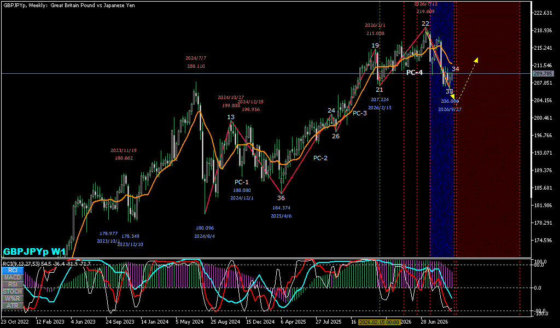Click the RCI(9,13,27,53) indicator values label
The width and height of the screenshot is (560, 328).
tap(46, 263)
